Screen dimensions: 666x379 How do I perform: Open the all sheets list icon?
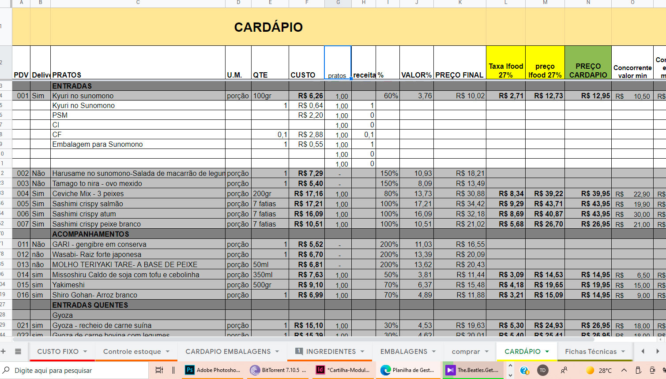tap(18, 351)
